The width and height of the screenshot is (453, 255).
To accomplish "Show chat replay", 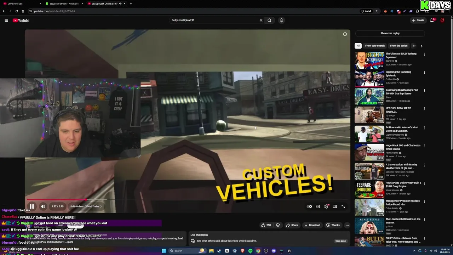I will [x=390, y=33].
